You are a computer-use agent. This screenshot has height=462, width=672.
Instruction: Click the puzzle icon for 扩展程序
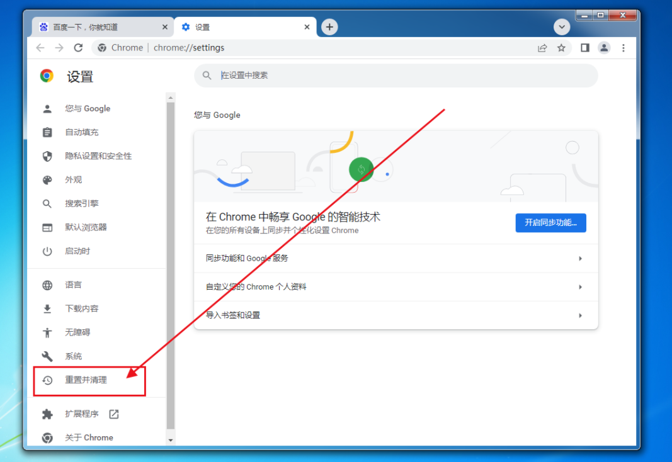coord(47,414)
